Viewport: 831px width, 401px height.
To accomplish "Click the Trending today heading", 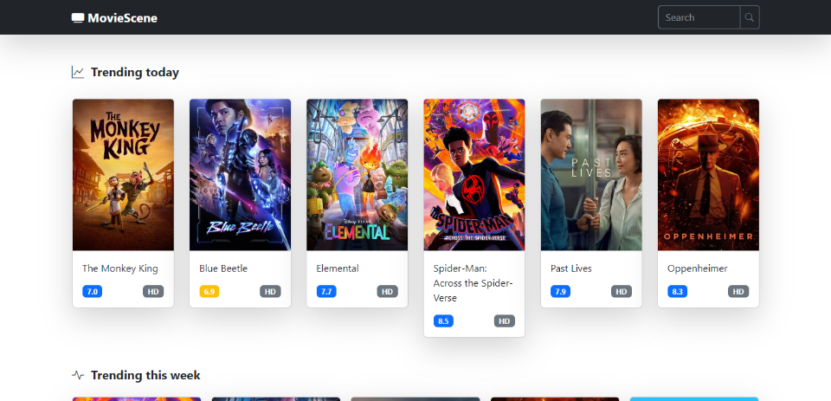I will (135, 72).
